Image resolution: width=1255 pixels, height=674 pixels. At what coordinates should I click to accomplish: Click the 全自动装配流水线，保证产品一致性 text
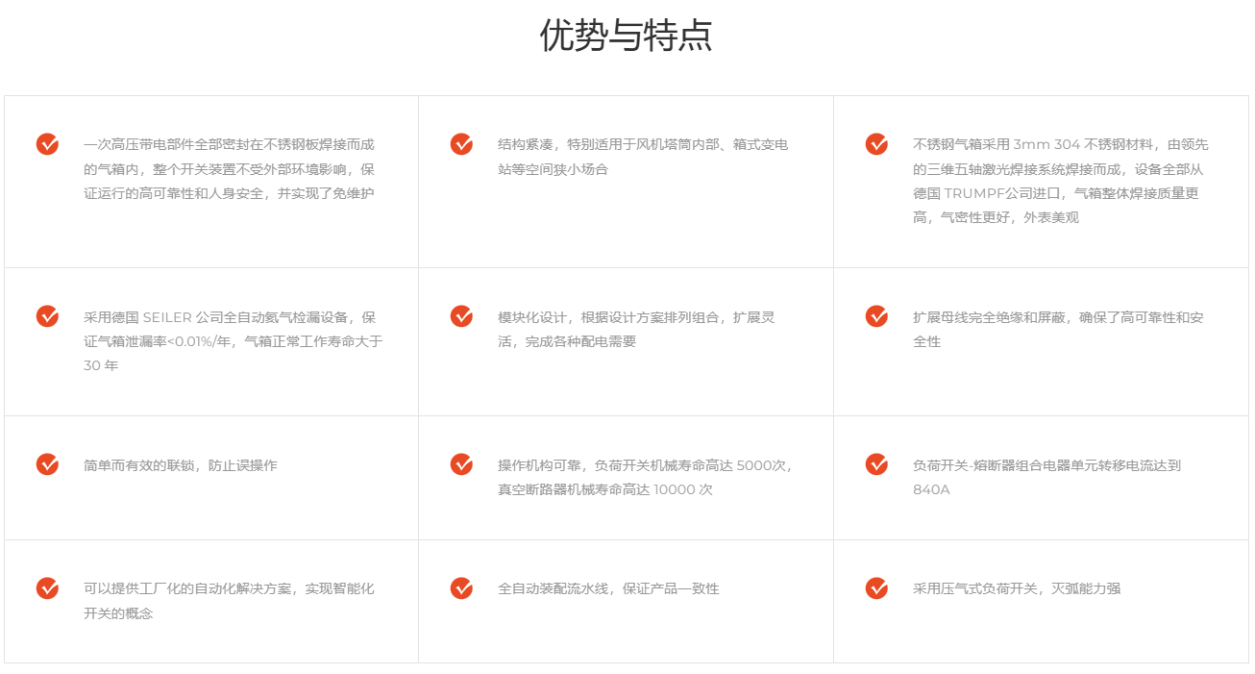(608, 588)
